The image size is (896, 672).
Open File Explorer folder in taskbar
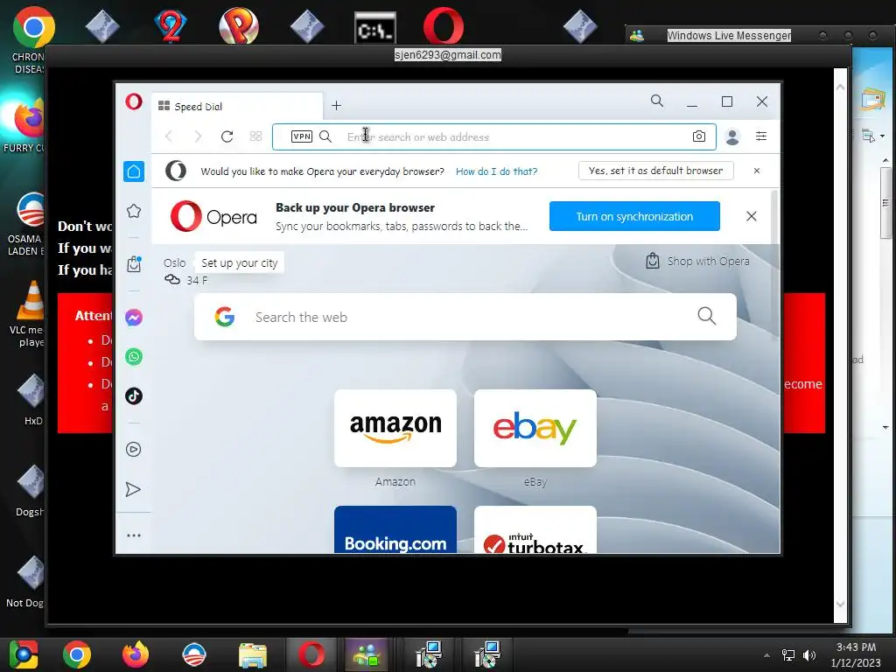[253, 654]
